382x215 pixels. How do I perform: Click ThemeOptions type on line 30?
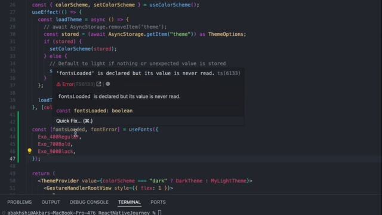point(226,34)
